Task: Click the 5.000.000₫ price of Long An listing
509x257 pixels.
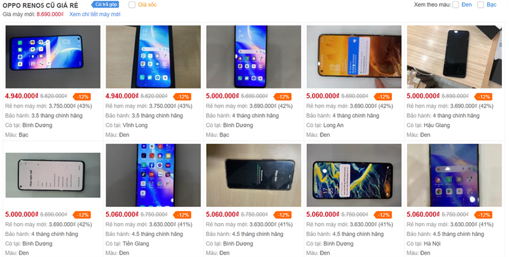Action: click(323, 96)
